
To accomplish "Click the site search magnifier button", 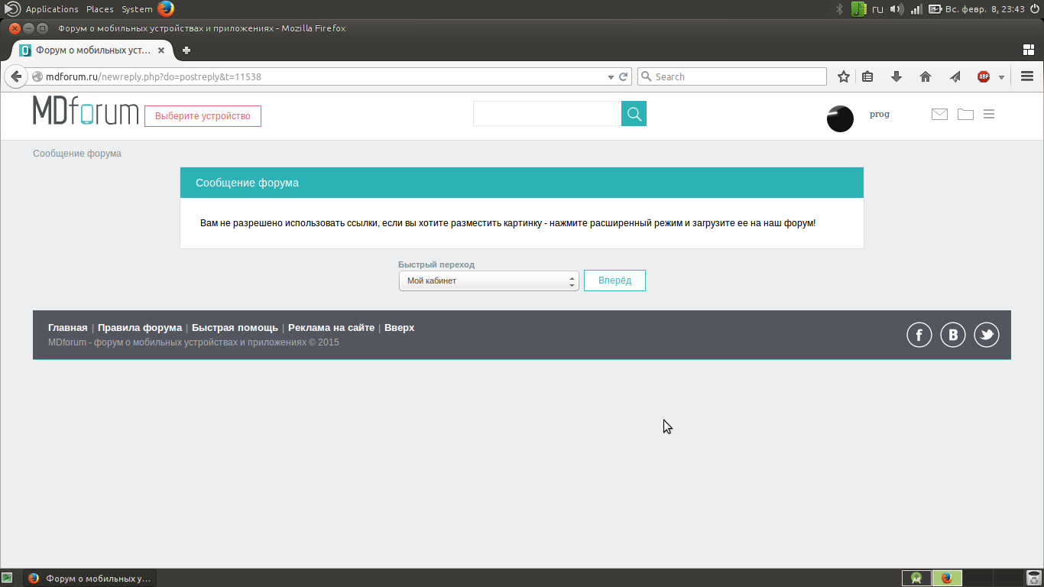I will coord(634,114).
